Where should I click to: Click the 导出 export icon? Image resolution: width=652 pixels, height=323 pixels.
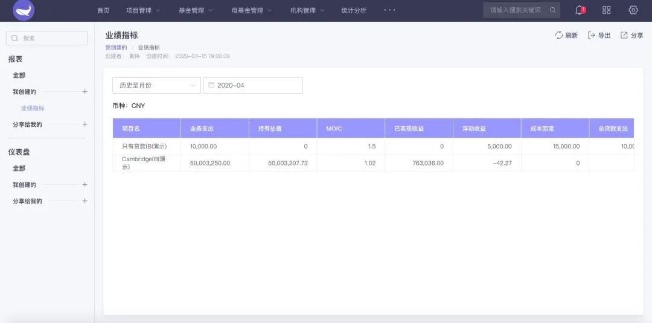[x=591, y=36]
